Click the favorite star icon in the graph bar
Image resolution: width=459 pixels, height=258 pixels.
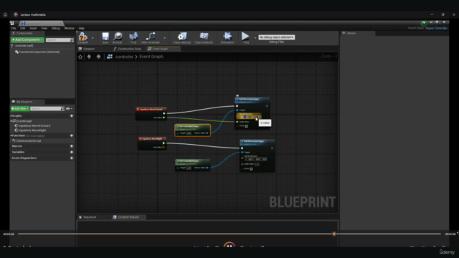pos(80,57)
